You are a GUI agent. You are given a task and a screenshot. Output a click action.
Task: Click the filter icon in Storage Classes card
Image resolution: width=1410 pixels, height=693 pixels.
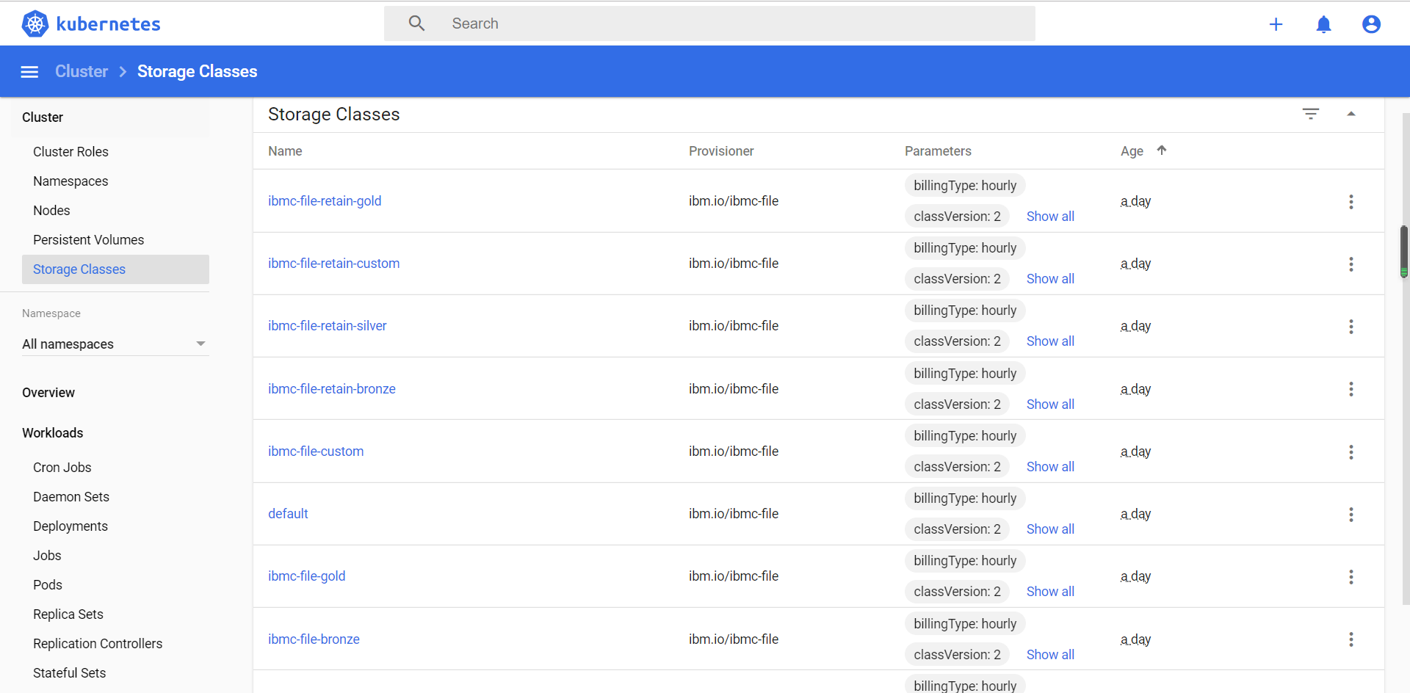[1311, 114]
